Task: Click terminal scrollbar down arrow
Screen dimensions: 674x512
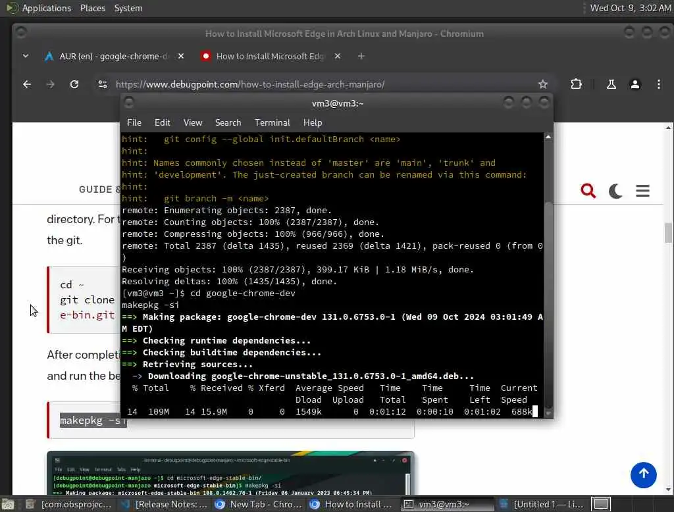Action: (x=548, y=413)
